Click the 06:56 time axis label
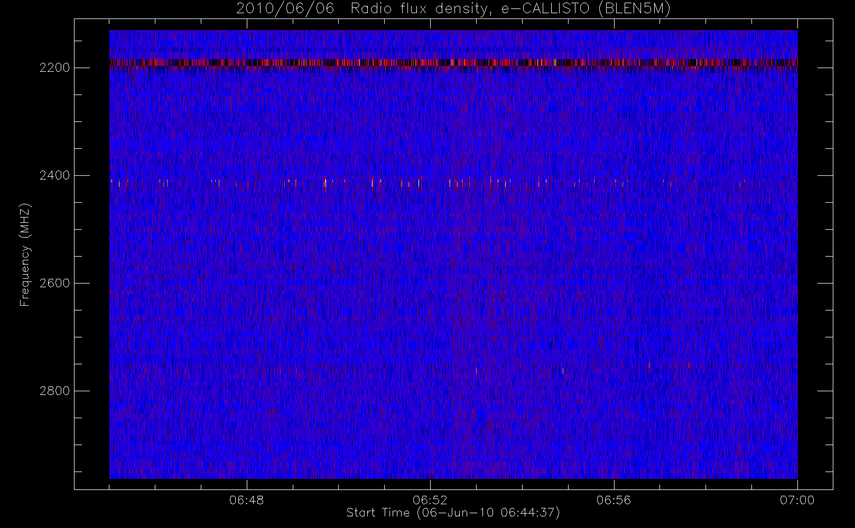 [614, 500]
